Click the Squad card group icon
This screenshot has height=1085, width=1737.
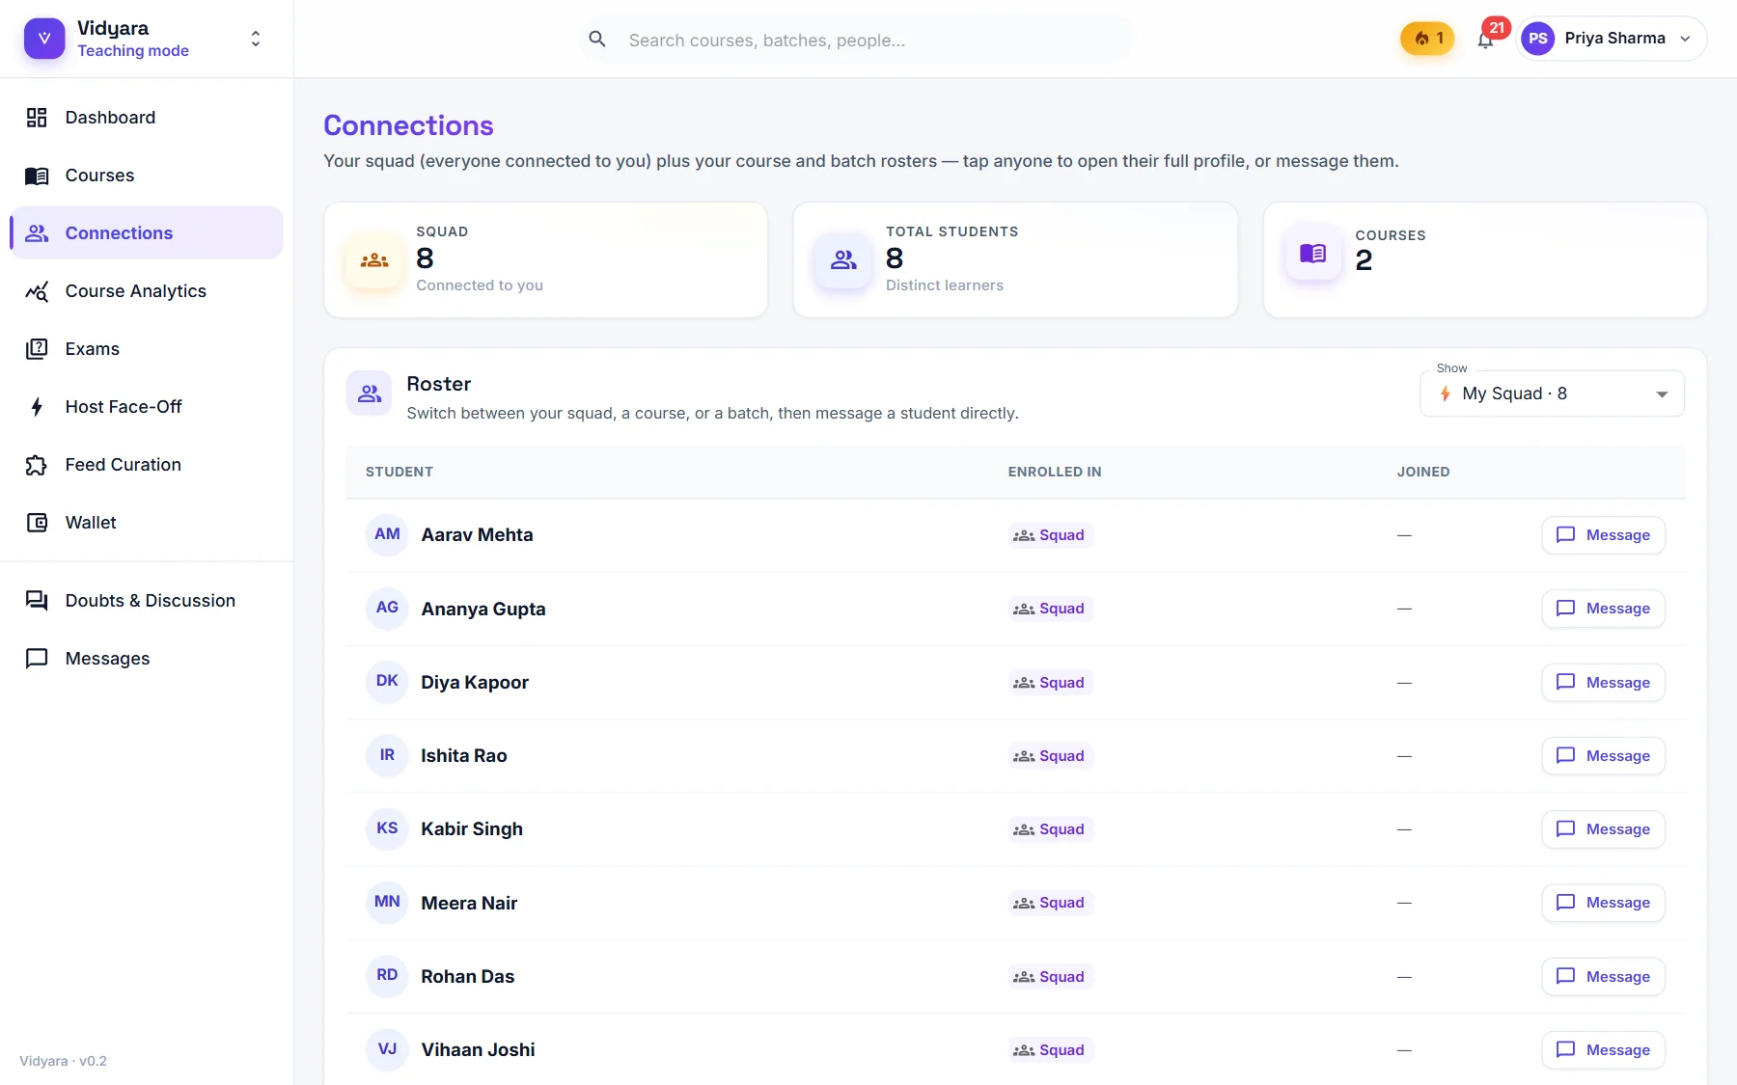[374, 260]
